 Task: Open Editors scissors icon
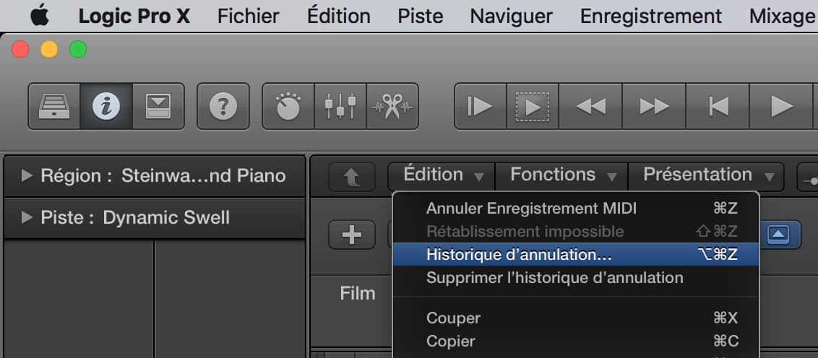tap(392, 106)
